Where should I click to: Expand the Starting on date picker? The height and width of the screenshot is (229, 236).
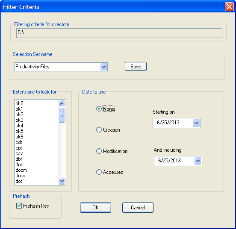[x=196, y=123]
